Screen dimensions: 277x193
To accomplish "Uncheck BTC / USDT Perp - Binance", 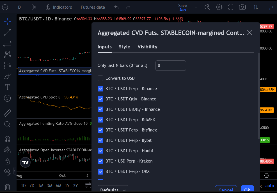I will 100,89.
